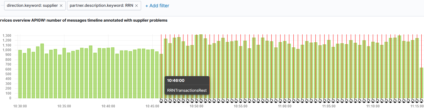Click the first red annotation line at 10:46
The height and width of the screenshot is (110, 424).
point(161,52)
